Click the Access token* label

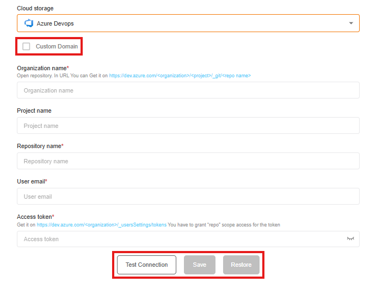point(35,217)
